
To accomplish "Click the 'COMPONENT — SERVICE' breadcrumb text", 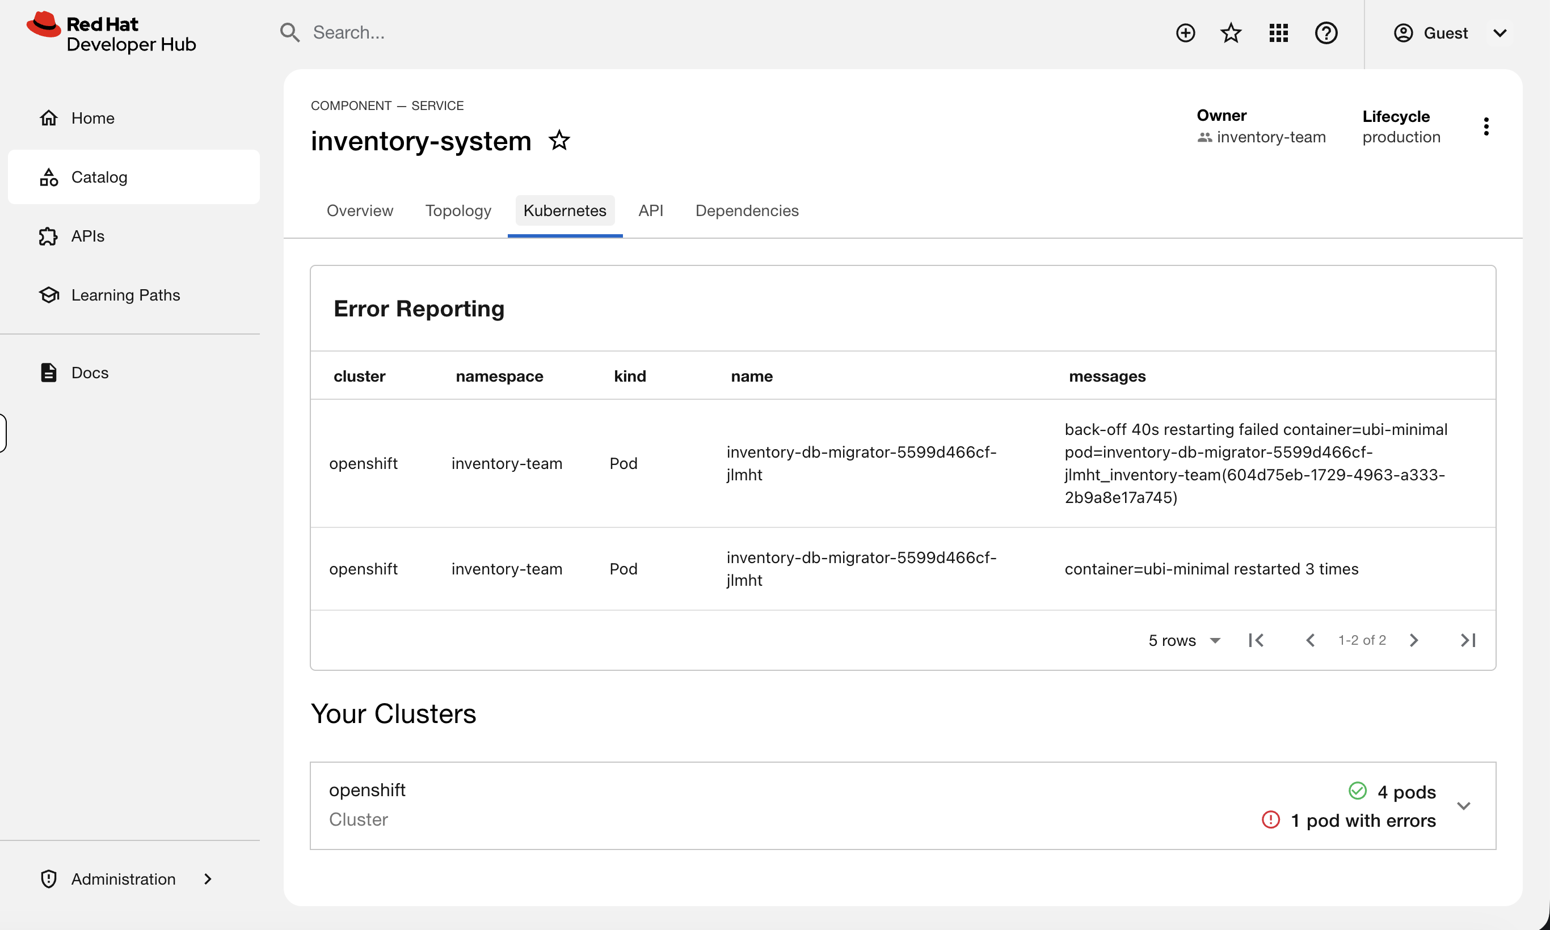I will 387,105.
